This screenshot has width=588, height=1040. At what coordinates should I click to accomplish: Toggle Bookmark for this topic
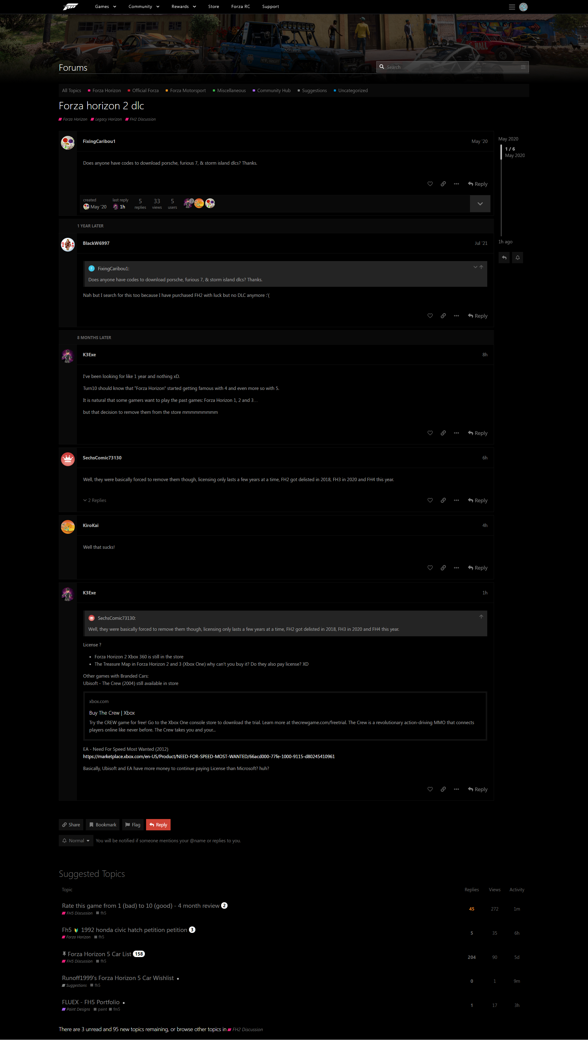pos(103,825)
